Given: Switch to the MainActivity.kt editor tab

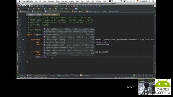Looking at the screenshot, I should pyautogui.click(x=37, y=11).
